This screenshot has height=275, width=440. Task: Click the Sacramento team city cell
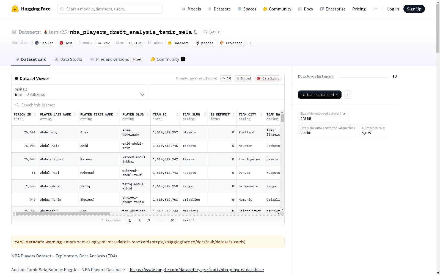point(250,186)
